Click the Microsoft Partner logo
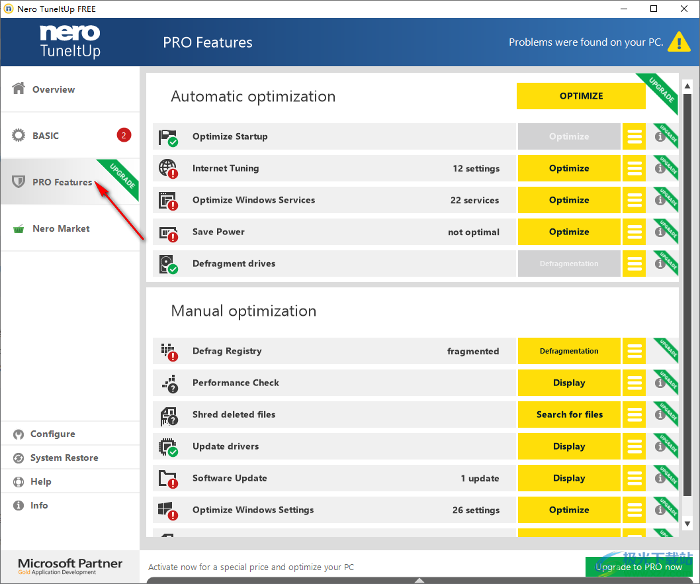 tap(70, 565)
